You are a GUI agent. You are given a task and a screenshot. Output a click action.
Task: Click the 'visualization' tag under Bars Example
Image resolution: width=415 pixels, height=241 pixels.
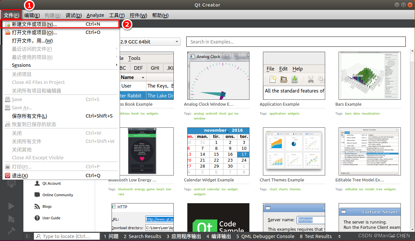(371, 114)
